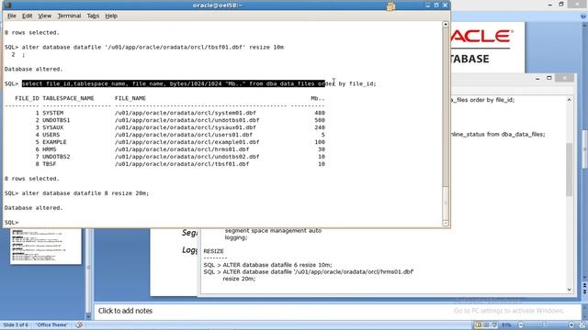Click the RESIZE heading in text editor
This screenshot has width=588, height=330.
click(213, 251)
